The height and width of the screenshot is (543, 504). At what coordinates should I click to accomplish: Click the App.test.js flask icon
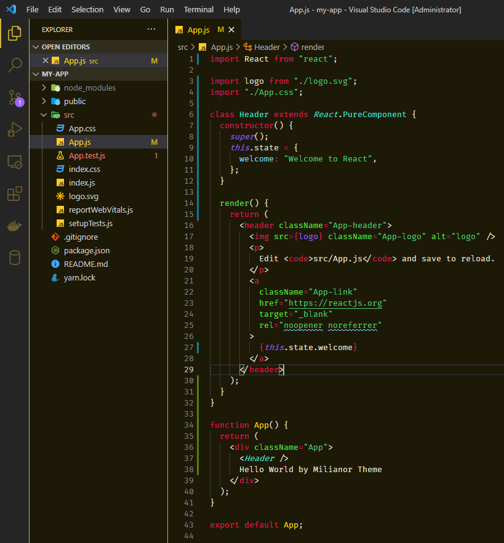coord(60,155)
